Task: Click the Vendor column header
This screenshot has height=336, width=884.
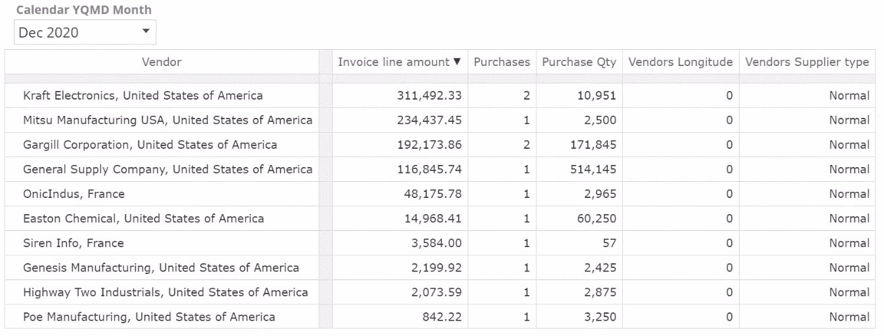Action: [x=161, y=62]
